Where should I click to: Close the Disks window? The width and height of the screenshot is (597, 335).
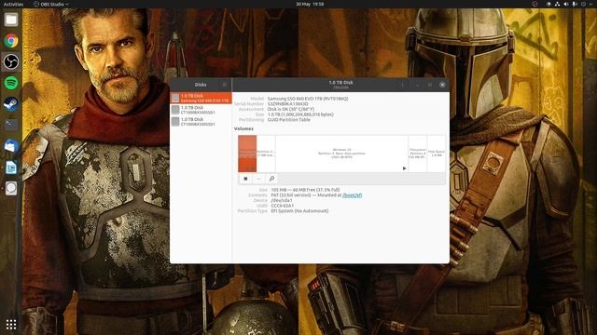point(442,85)
